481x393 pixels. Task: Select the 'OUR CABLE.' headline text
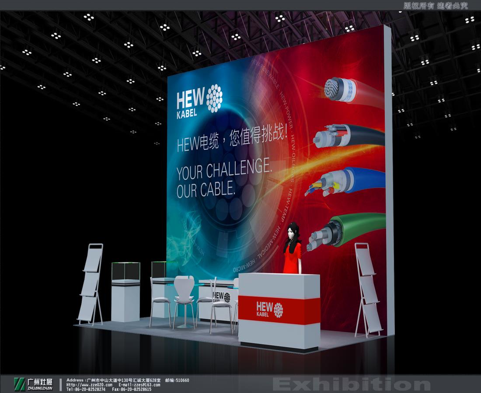pos(206,189)
